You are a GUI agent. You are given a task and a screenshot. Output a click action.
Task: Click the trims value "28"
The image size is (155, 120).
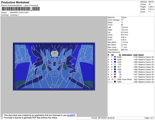[x=122, y=25]
